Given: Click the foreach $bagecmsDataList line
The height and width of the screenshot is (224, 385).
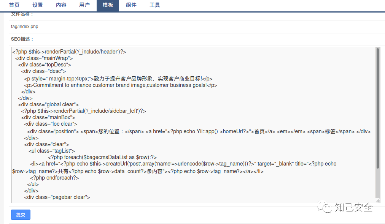Looking at the screenshot, I should click(102, 157).
